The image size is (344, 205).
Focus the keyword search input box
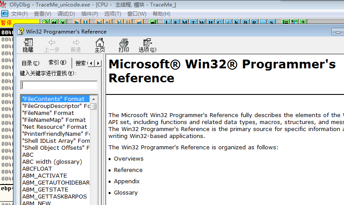(59, 85)
